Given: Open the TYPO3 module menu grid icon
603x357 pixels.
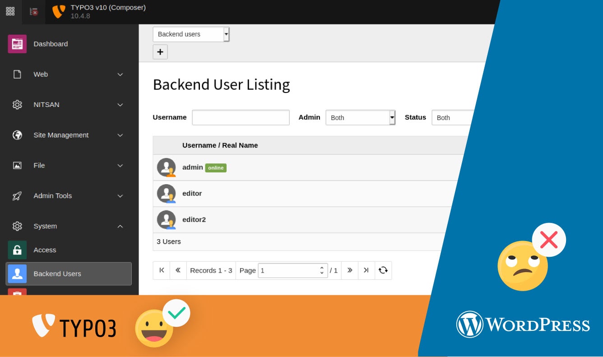Looking at the screenshot, I should tap(10, 11).
